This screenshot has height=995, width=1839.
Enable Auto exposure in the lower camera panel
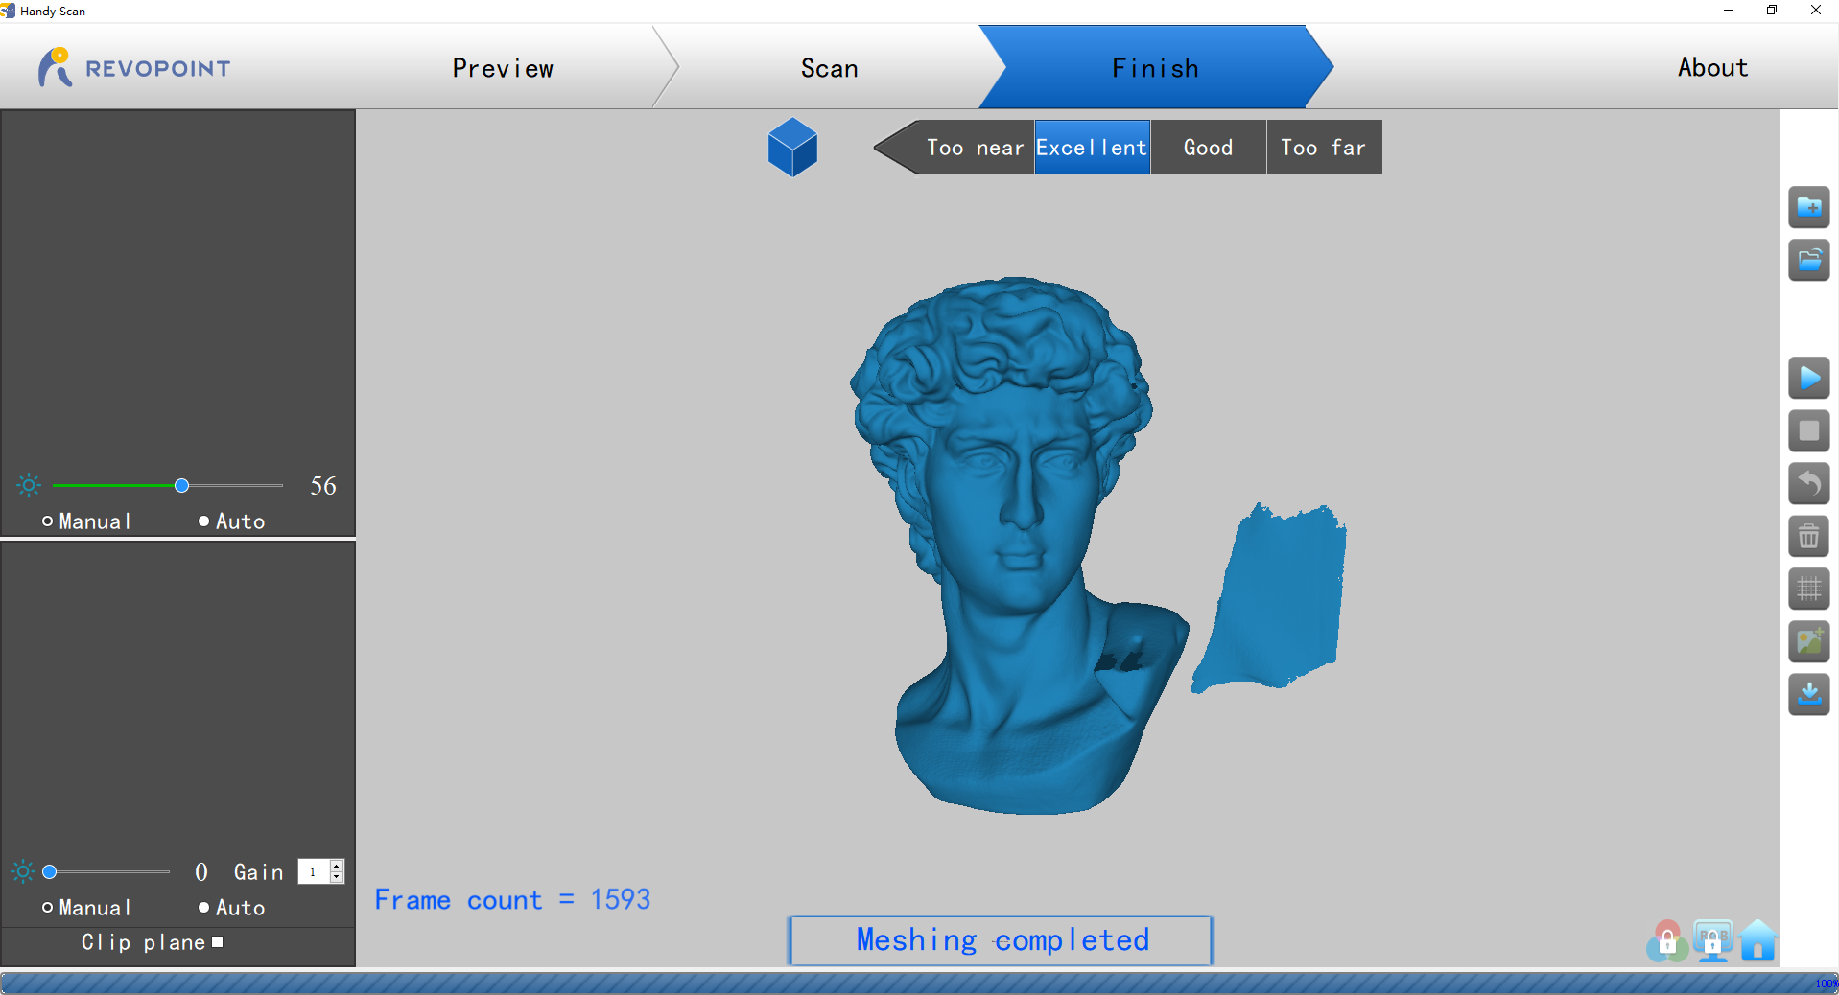pyautogui.click(x=202, y=907)
